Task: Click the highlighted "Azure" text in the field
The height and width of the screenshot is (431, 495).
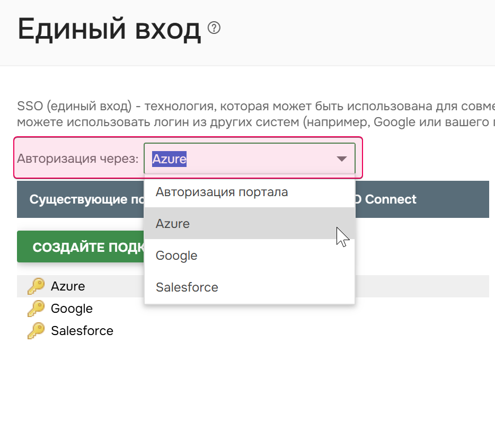Action: 168,159
